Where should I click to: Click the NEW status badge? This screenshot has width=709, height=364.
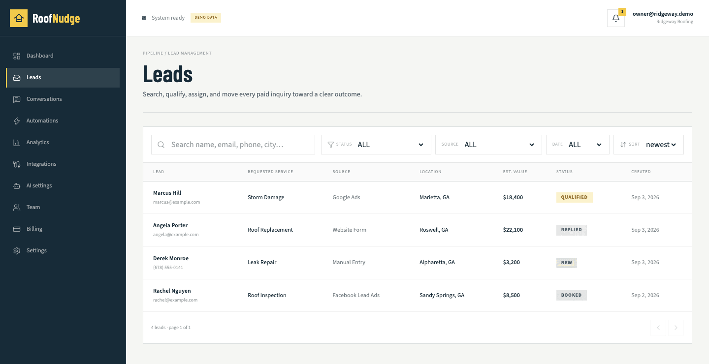pyautogui.click(x=567, y=263)
